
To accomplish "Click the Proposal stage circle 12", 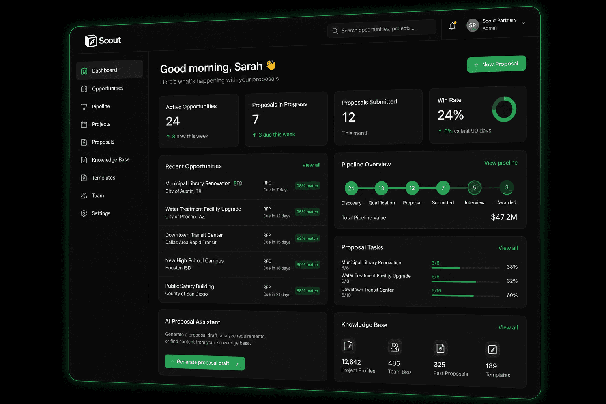I will [412, 188].
